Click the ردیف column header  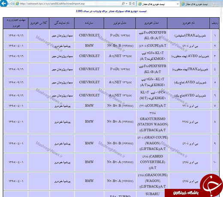[x=214, y=23]
